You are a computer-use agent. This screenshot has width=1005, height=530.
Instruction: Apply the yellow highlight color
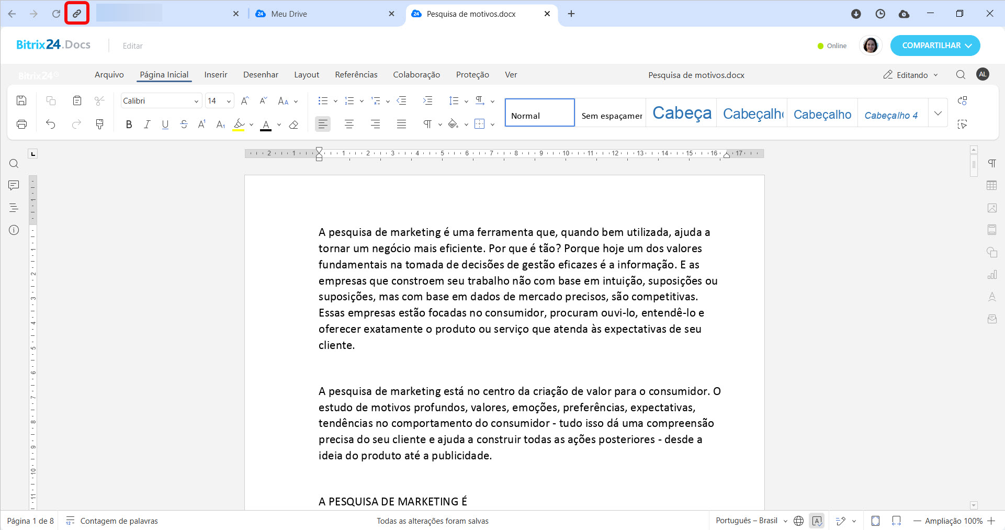pos(239,125)
